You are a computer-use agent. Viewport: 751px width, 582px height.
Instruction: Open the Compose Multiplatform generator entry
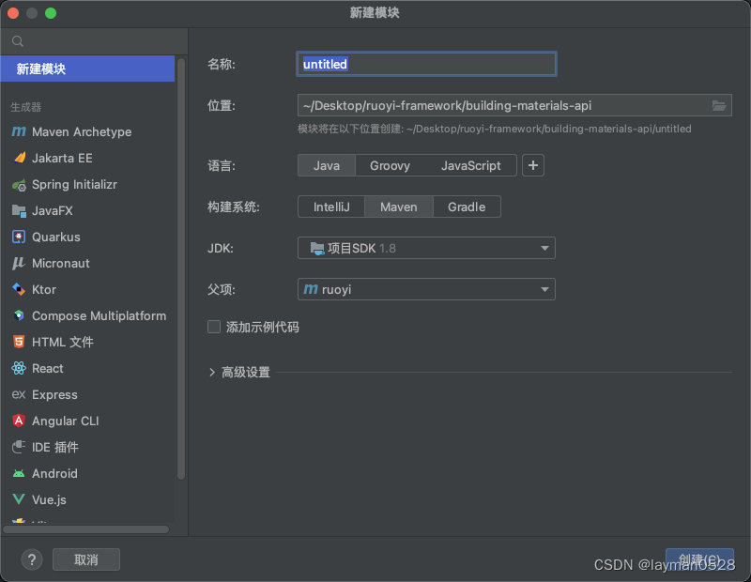(x=87, y=315)
